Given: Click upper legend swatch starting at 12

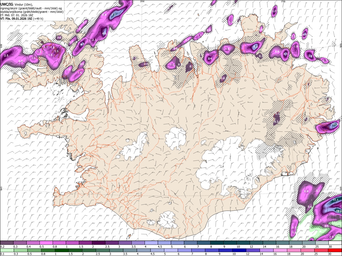Looking at the screenshot, I should pyautogui.click(x=256, y=243).
